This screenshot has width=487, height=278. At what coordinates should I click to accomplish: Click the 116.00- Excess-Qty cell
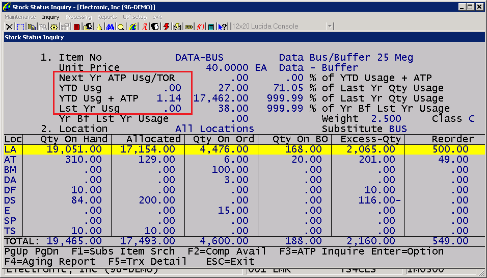[380, 200]
